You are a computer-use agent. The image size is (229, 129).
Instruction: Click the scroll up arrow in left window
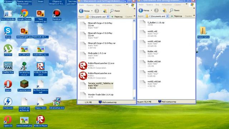pyautogui.click(x=134, y=21)
